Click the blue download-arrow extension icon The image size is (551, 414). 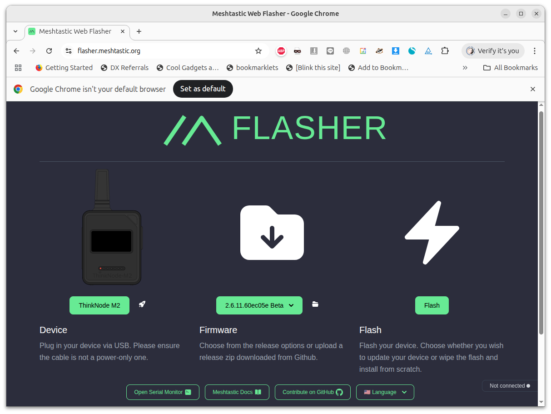coord(396,51)
